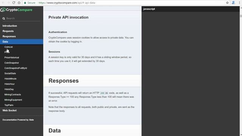Click the Sessions subheading
Screen dimensions: 242x136
[54, 52]
